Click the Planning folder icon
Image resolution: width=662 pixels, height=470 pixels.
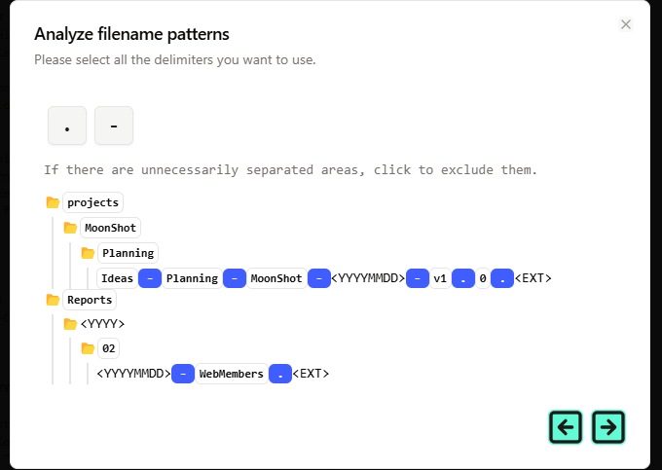[x=88, y=253]
